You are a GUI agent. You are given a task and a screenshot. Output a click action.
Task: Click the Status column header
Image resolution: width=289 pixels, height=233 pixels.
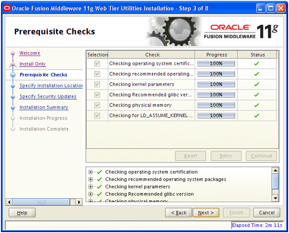257,55
